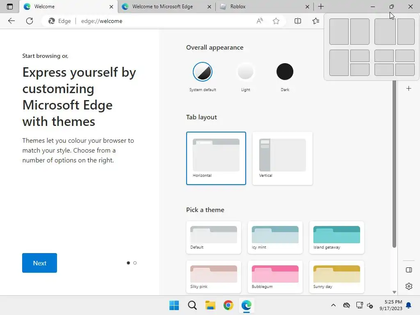The height and width of the screenshot is (315, 420).
Task: Open taskbar Search icon
Action: pos(192,305)
